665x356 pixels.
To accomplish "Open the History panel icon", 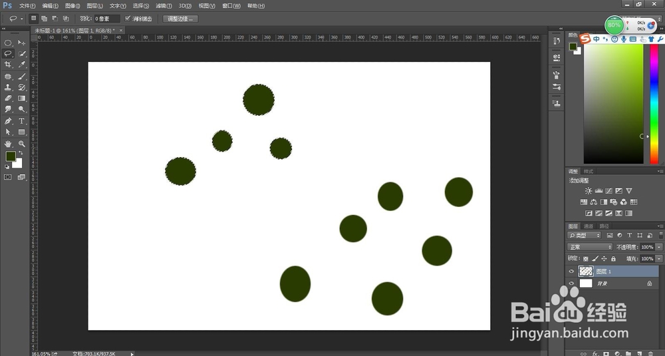I will pyautogui.click(x=557, y=41).
